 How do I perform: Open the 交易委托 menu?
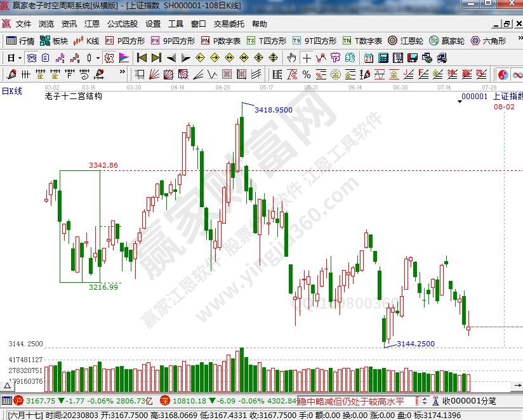(x=228, y=24)
